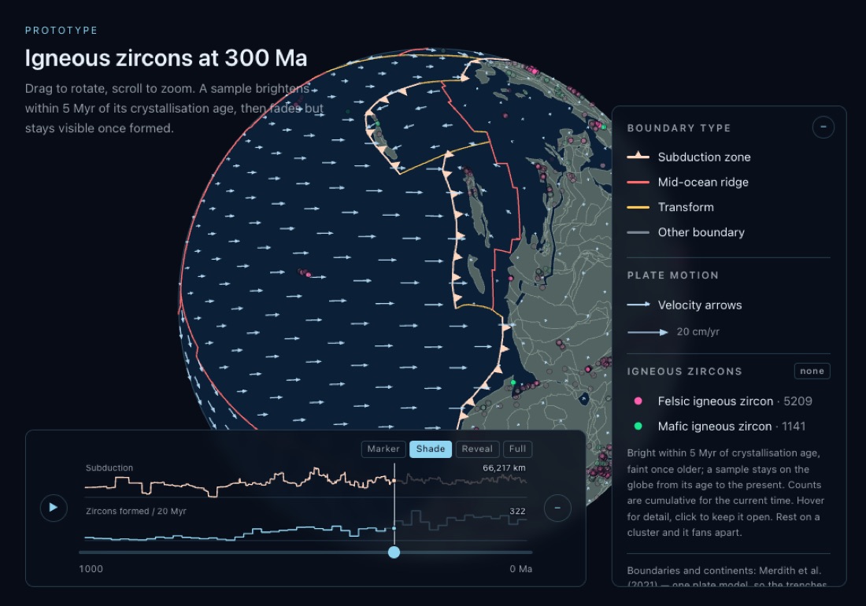This screenshot has width=866, height=606.
Task: Click the 'none' button beside Igneous Zircons
Action: (812, 371)
